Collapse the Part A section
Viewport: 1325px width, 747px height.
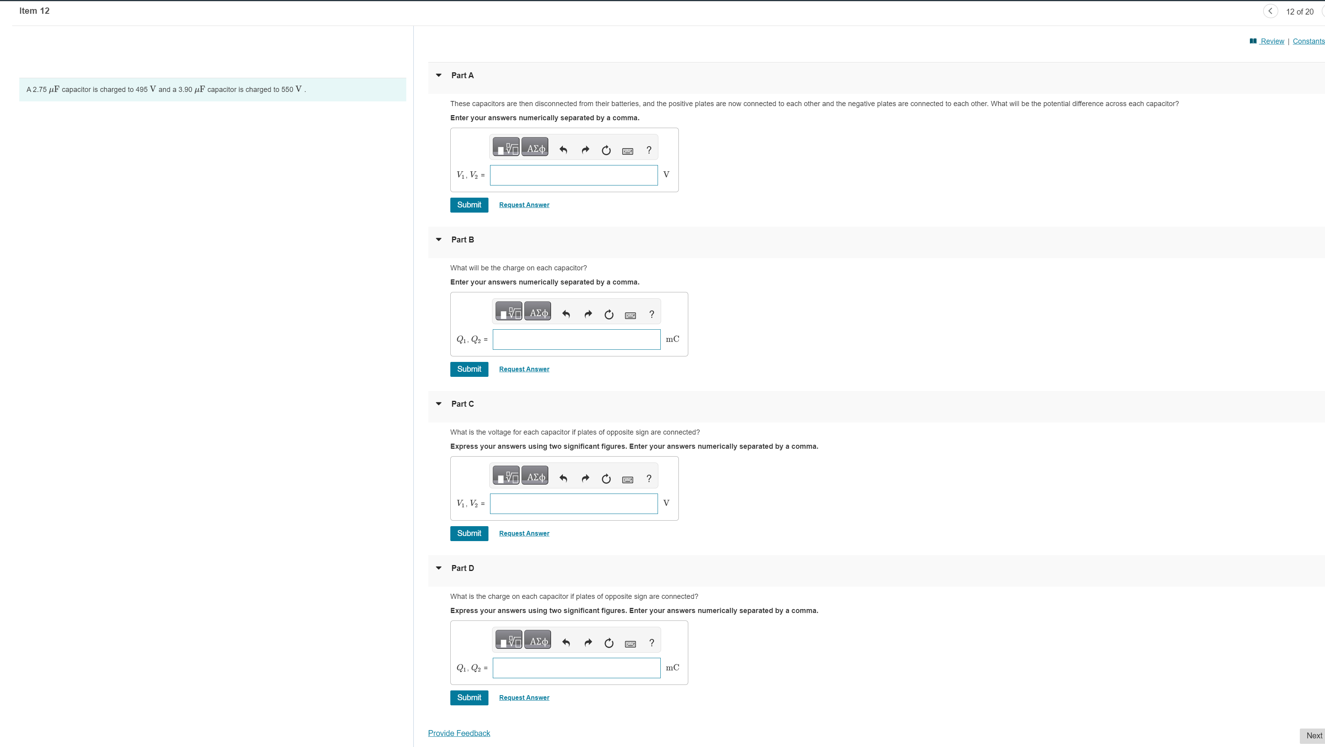[x=439, y=75]
